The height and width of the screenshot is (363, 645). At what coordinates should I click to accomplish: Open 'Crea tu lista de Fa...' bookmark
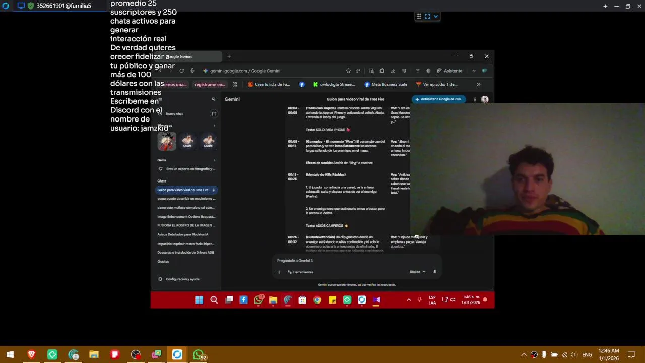pyautogui.click(x=269, y=84)
